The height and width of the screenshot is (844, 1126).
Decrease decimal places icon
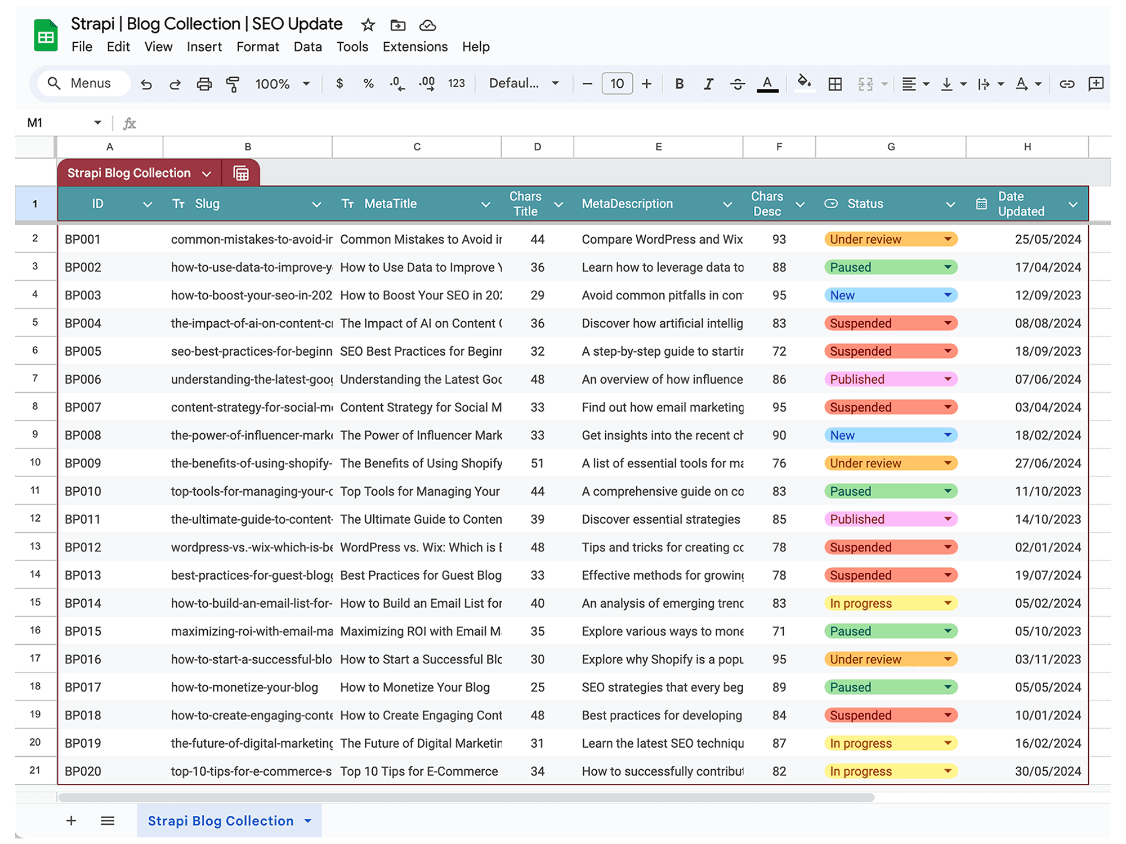[x=397, y=84]
